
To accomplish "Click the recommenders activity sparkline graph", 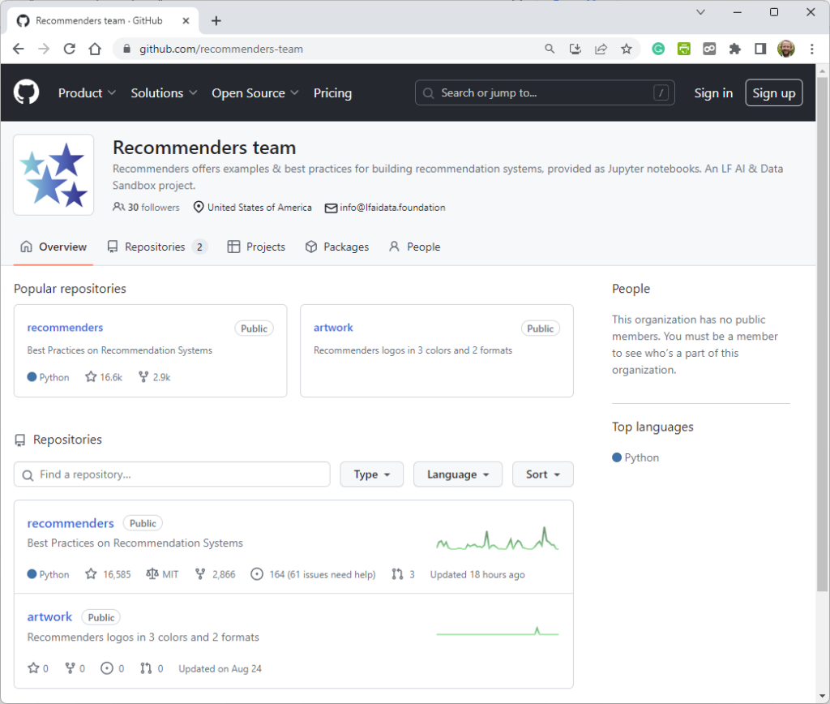I will click(498, 539).
